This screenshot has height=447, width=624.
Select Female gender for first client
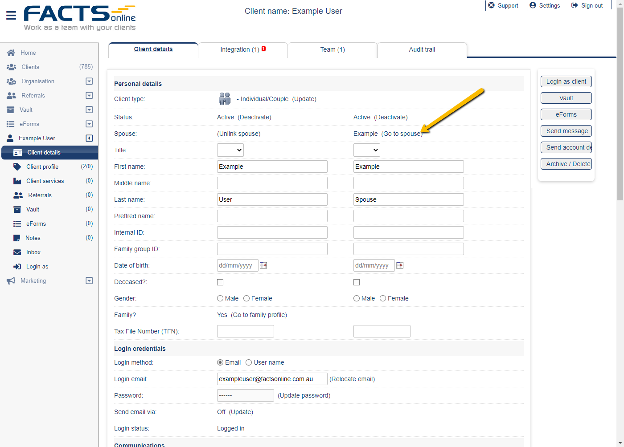(246, 298)
